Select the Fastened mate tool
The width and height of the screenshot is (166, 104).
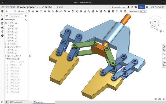click(33, 11)
